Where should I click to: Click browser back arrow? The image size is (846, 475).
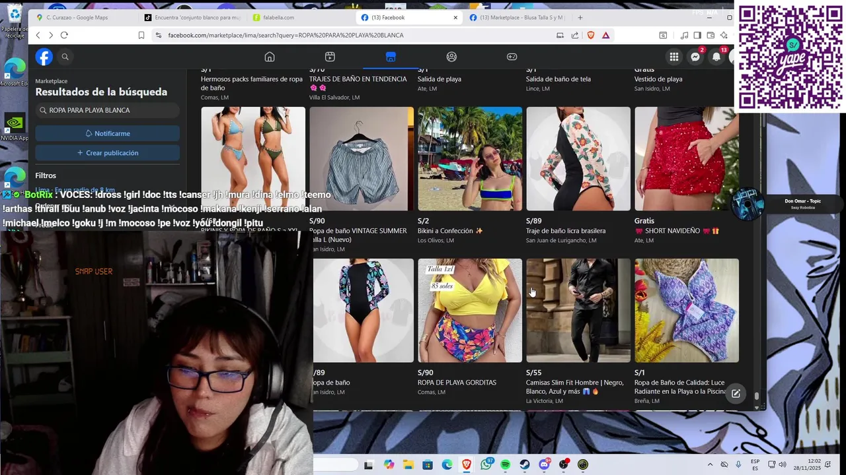point(38,35)
